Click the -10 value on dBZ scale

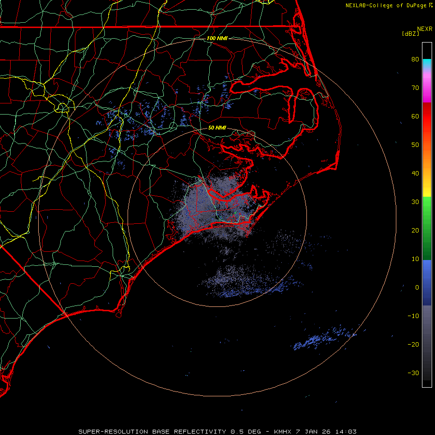pos(413,316)
